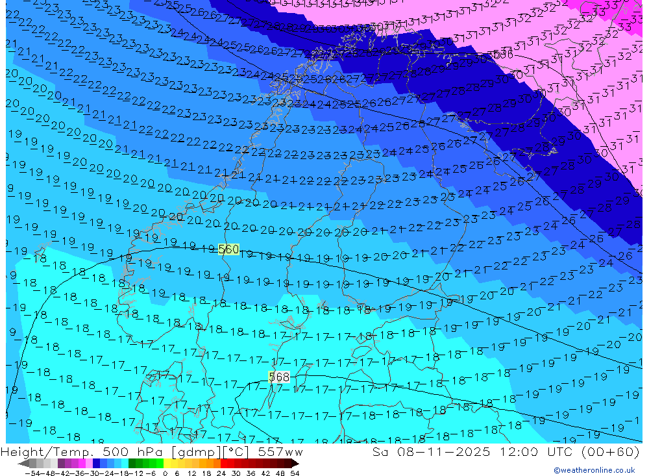This screenshot has width=649, height=476.
Task: Click the date text 'Sa 08-11-2025'
Action: coord(431,451)
